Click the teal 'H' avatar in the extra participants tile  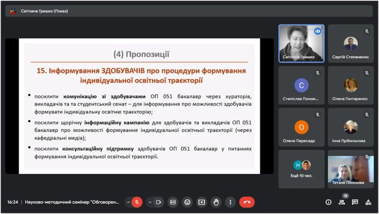[298, 165]
